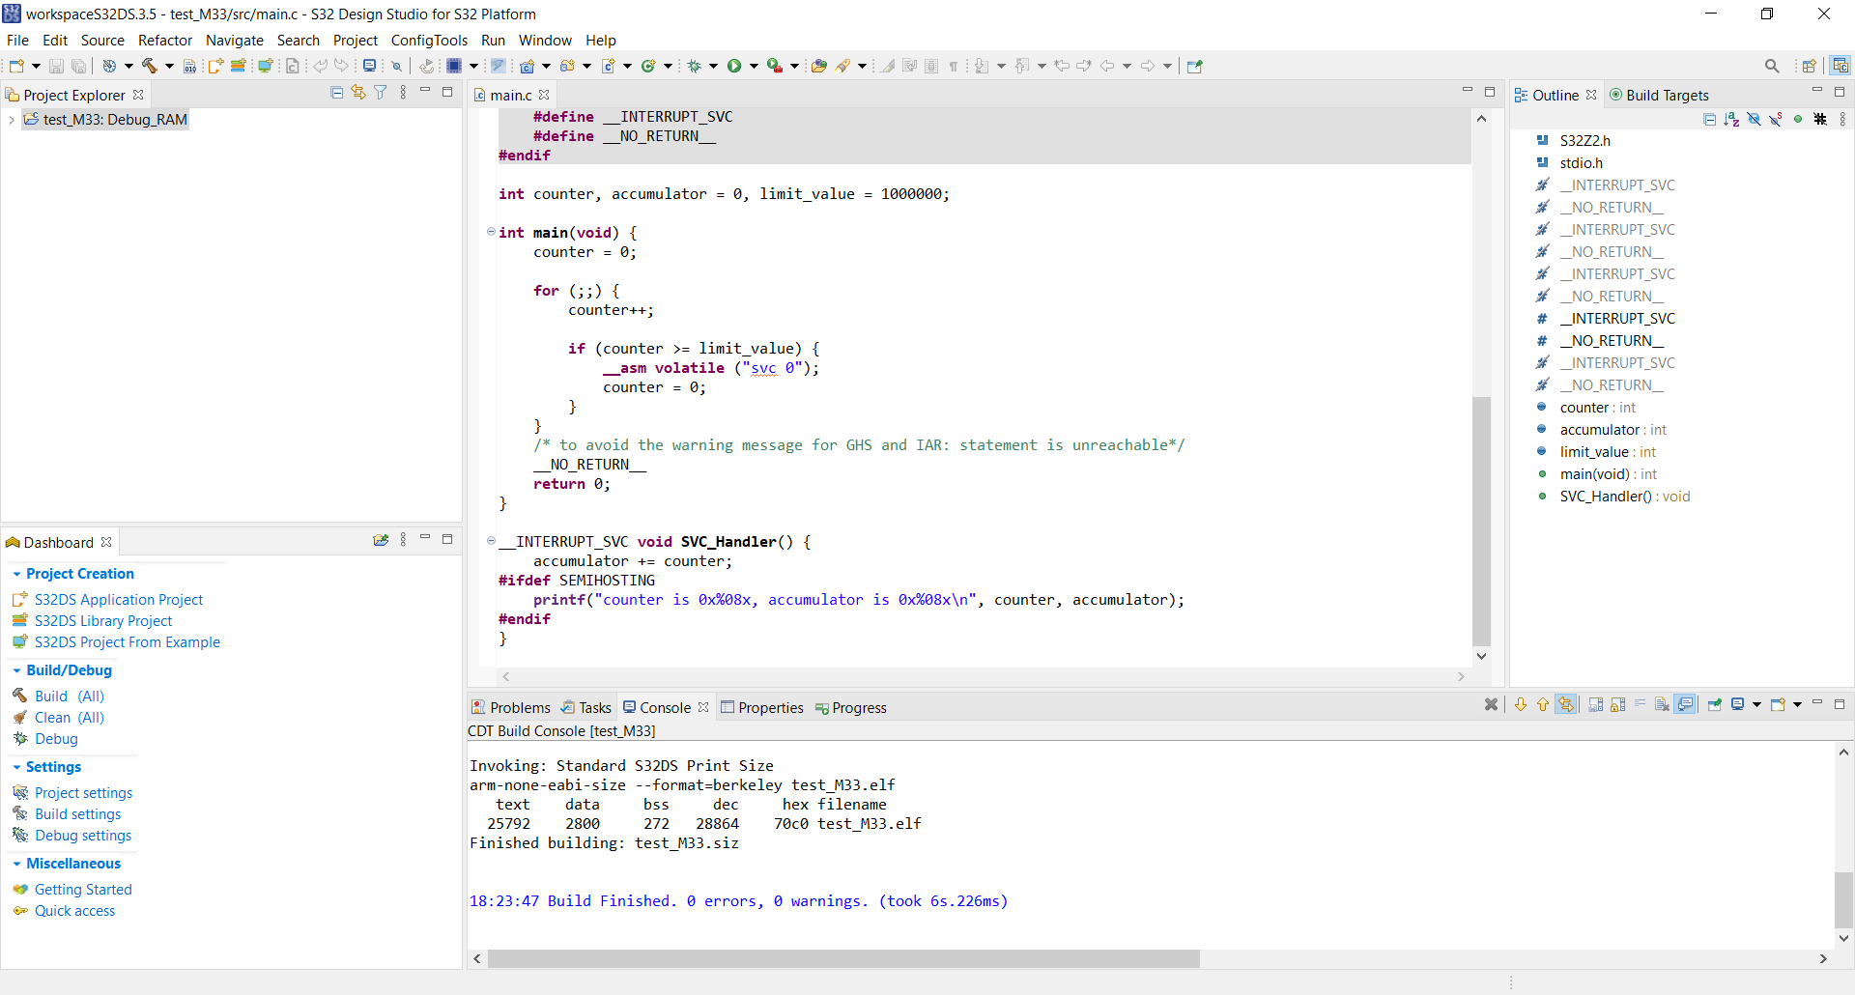Open the Refactor menu
Image resolution: width=1855 pixels, height=995 pixels.
click(x=165, y=41)
